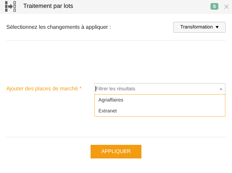This screenshot has width=232, height=173.
Task: Collapse the results list with triangle arrow
Action: coord(221,89)
